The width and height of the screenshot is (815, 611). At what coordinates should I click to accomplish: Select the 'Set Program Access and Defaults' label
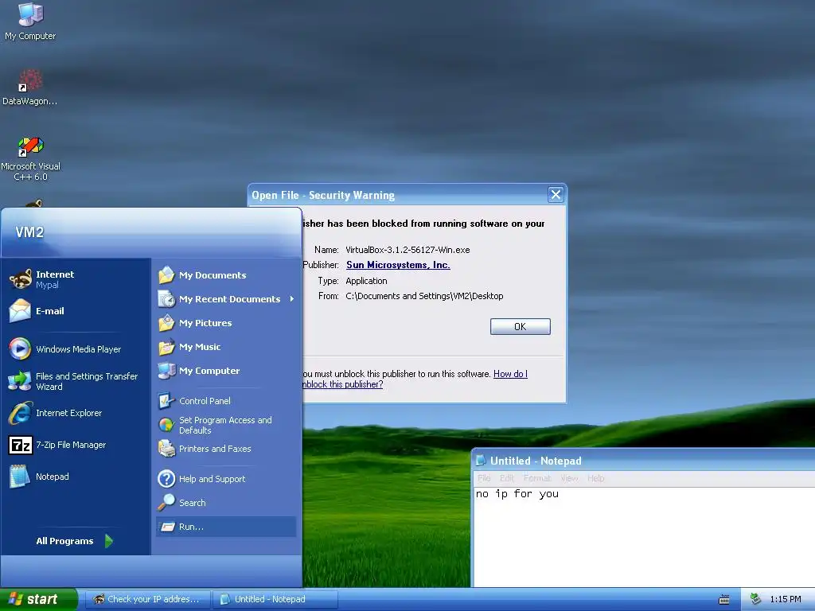coord(225,425)
